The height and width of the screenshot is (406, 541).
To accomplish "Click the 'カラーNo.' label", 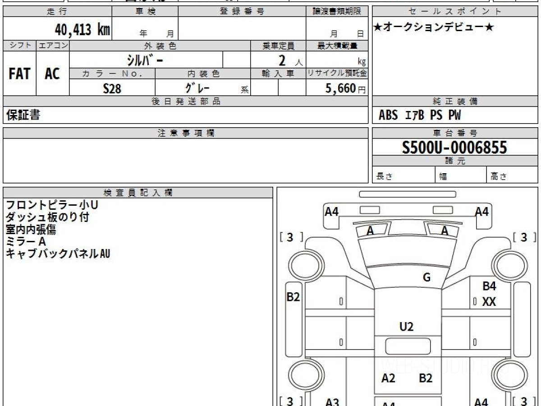I will tap(112, 74).
